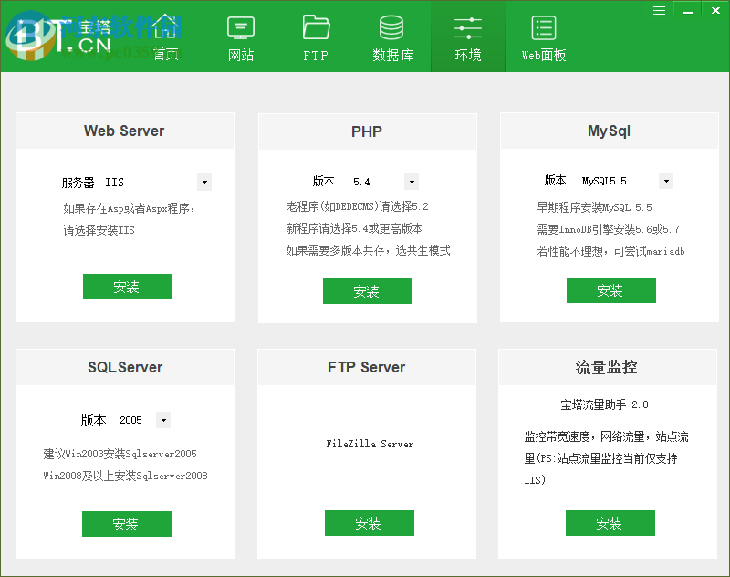Select the 数据库 database icon
Viewport: 730px width, 577px height.
point(391,37)
